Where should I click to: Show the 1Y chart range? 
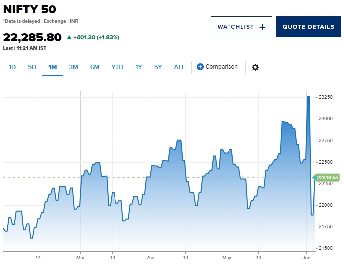click(x=139, y=67)
